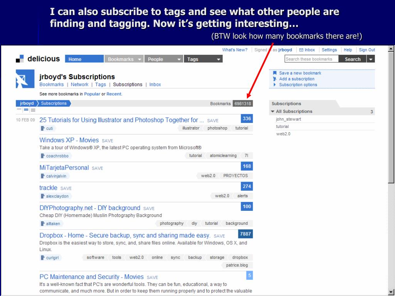Save the MiTarjetaPersonal bookmark
The image size is (395, 296).
coord(97,168)
